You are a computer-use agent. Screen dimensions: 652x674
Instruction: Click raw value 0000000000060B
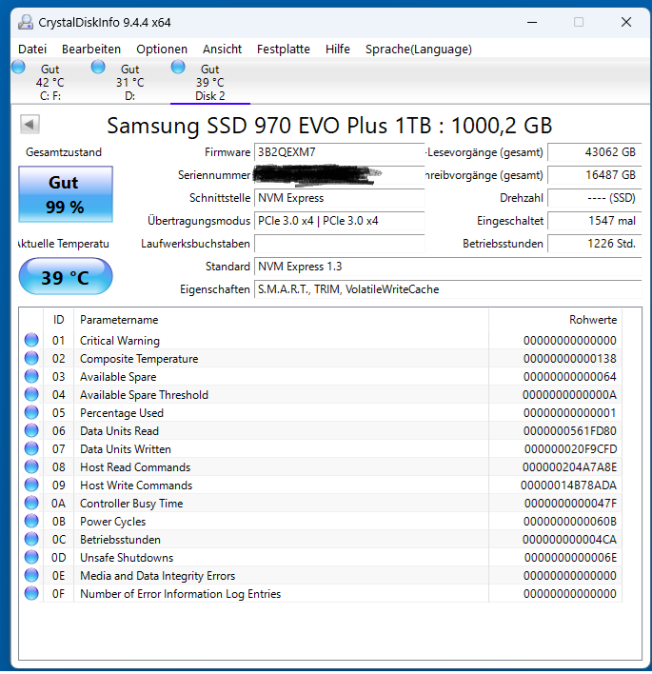[570, 522]
